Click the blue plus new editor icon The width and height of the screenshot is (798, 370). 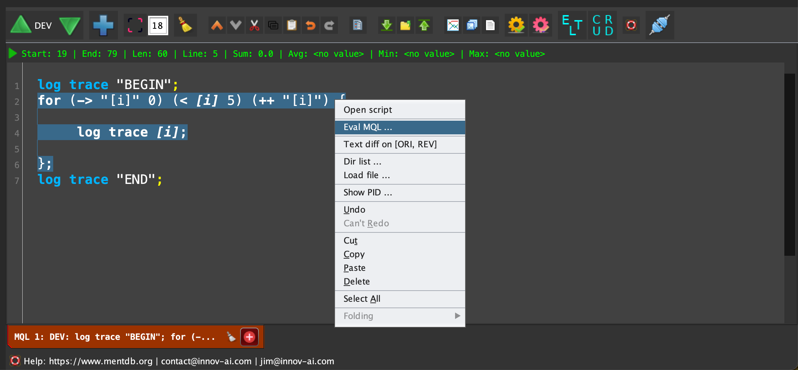[103, 25]
